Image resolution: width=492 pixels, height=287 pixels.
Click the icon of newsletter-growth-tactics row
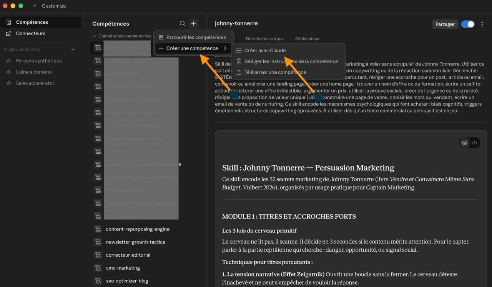[98, 242]
